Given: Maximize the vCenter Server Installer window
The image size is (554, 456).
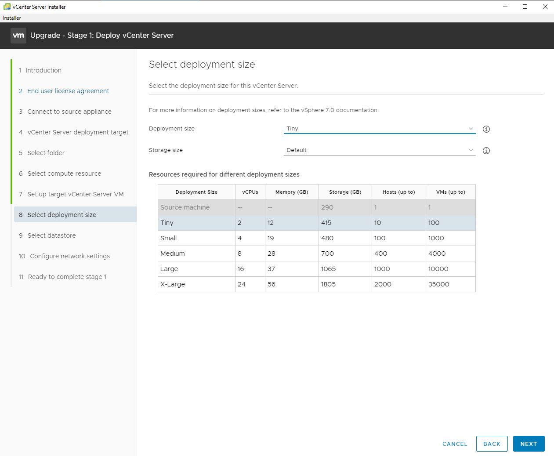Looking at the screenshot, I should point(525,7).
